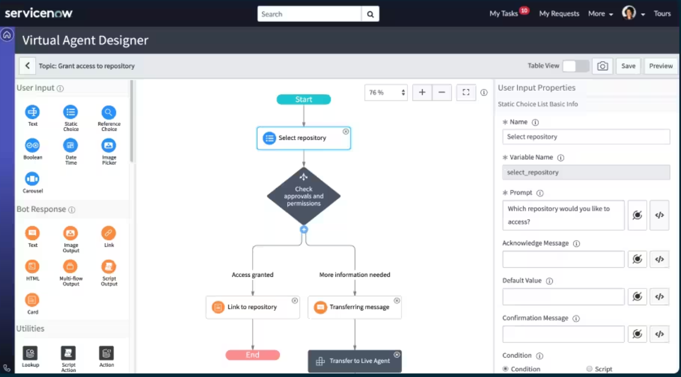The width and height of the screenshot is (681, 377).
Task: Open data pill picker for Default Value
Action: tap(637, 297)
